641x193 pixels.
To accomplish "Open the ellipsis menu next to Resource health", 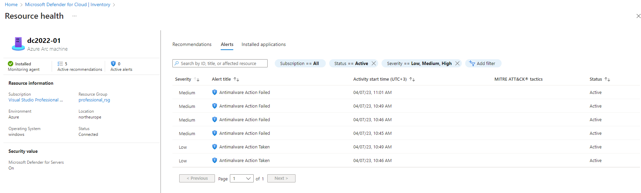I will [x=74, y=16].
